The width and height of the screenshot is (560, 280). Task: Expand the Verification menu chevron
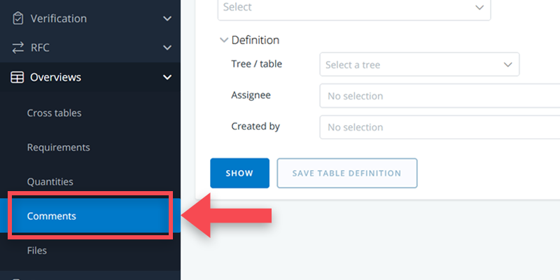pyautogui.click(x=167, y=19)
